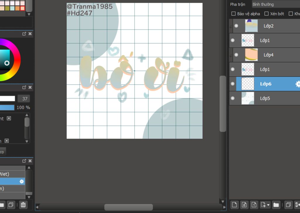Select the olive green palette swatch

pos(7,8)
